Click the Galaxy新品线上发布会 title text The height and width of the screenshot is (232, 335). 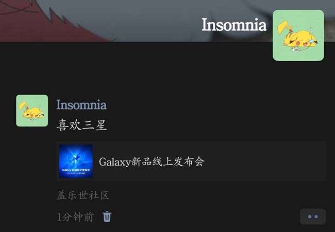click(x=152, y=162)
